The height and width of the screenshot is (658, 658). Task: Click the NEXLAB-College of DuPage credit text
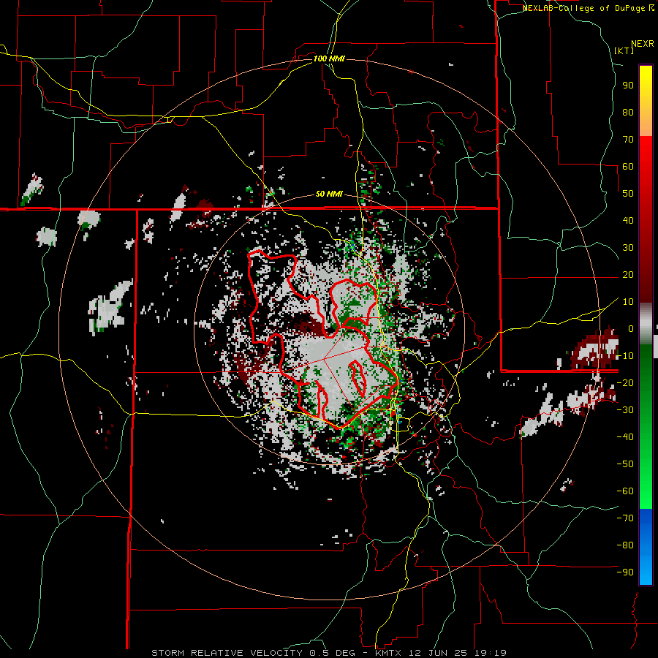[585, 8]
